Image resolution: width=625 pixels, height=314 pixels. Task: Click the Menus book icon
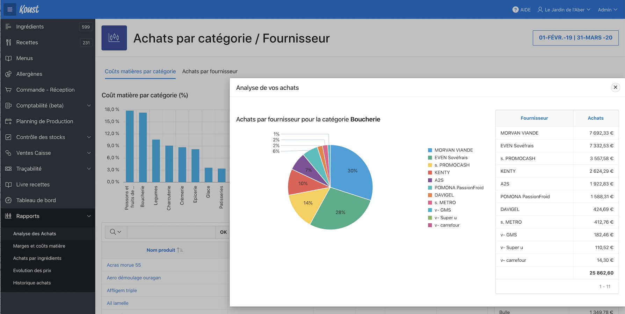[8, 58]
